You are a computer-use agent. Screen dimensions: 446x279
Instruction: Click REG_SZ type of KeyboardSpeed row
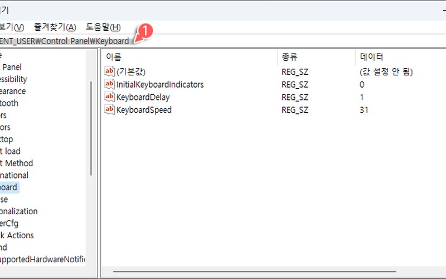tap(295, 110)
